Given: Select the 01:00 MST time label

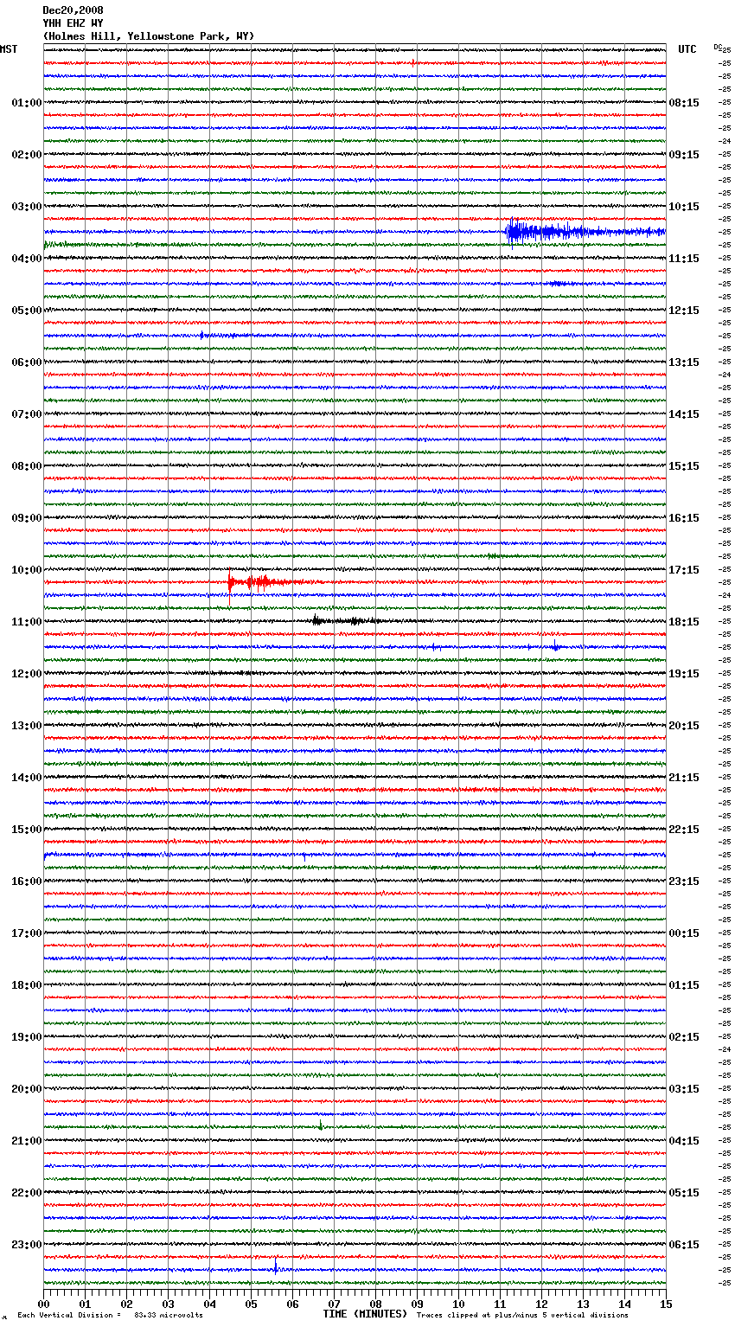Looking at the screenshot, I should [x=27, y=103].
